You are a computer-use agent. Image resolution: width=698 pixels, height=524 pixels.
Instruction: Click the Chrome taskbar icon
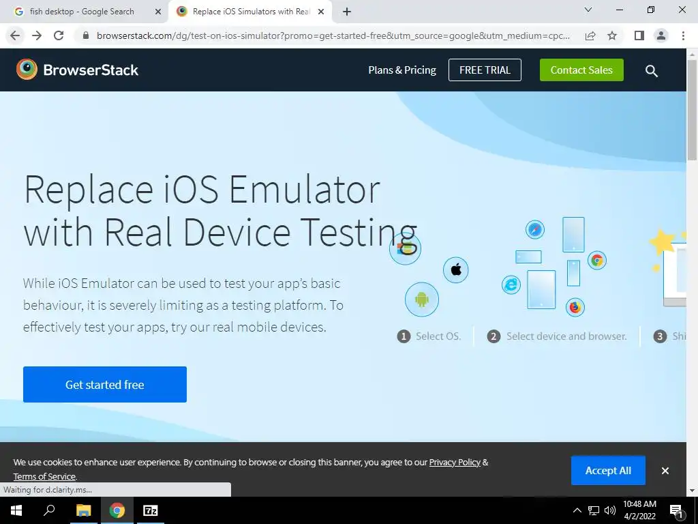pyautogui.click(x=117, y=510)
